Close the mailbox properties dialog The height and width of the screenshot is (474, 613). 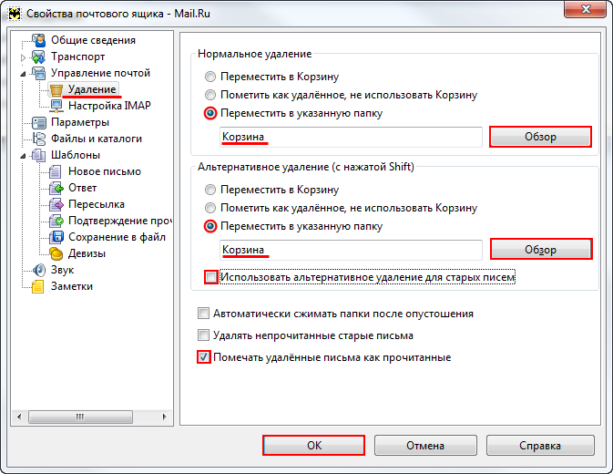(586, 9)
